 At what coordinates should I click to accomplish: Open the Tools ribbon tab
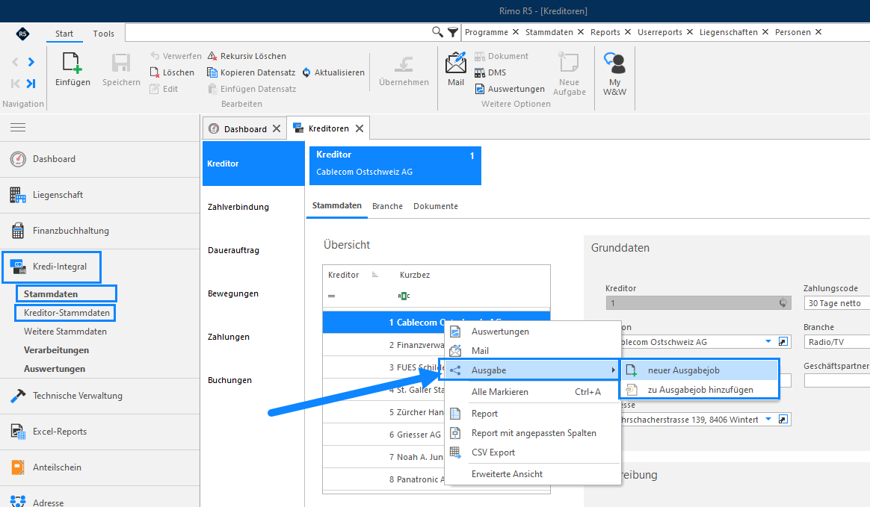coord(104,34)
